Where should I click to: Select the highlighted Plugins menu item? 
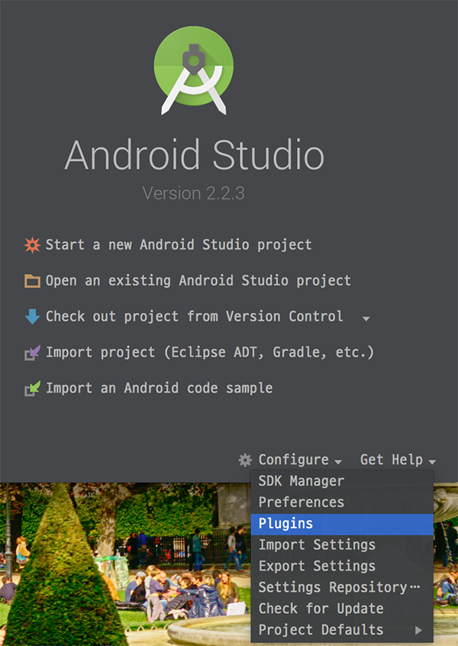point(342,524)
